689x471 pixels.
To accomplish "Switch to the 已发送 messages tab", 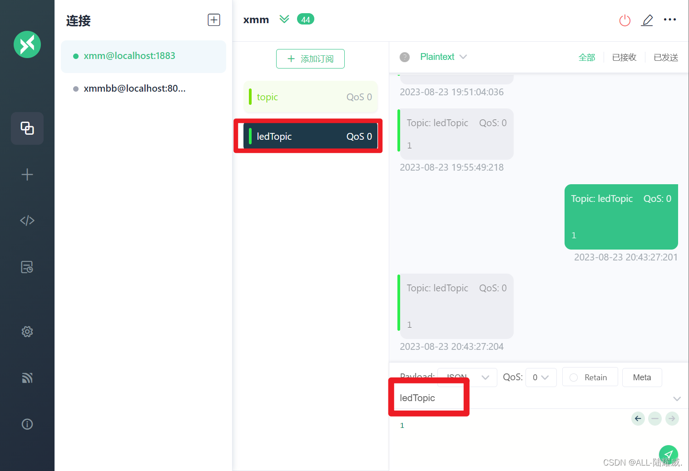I will (665, 57).
